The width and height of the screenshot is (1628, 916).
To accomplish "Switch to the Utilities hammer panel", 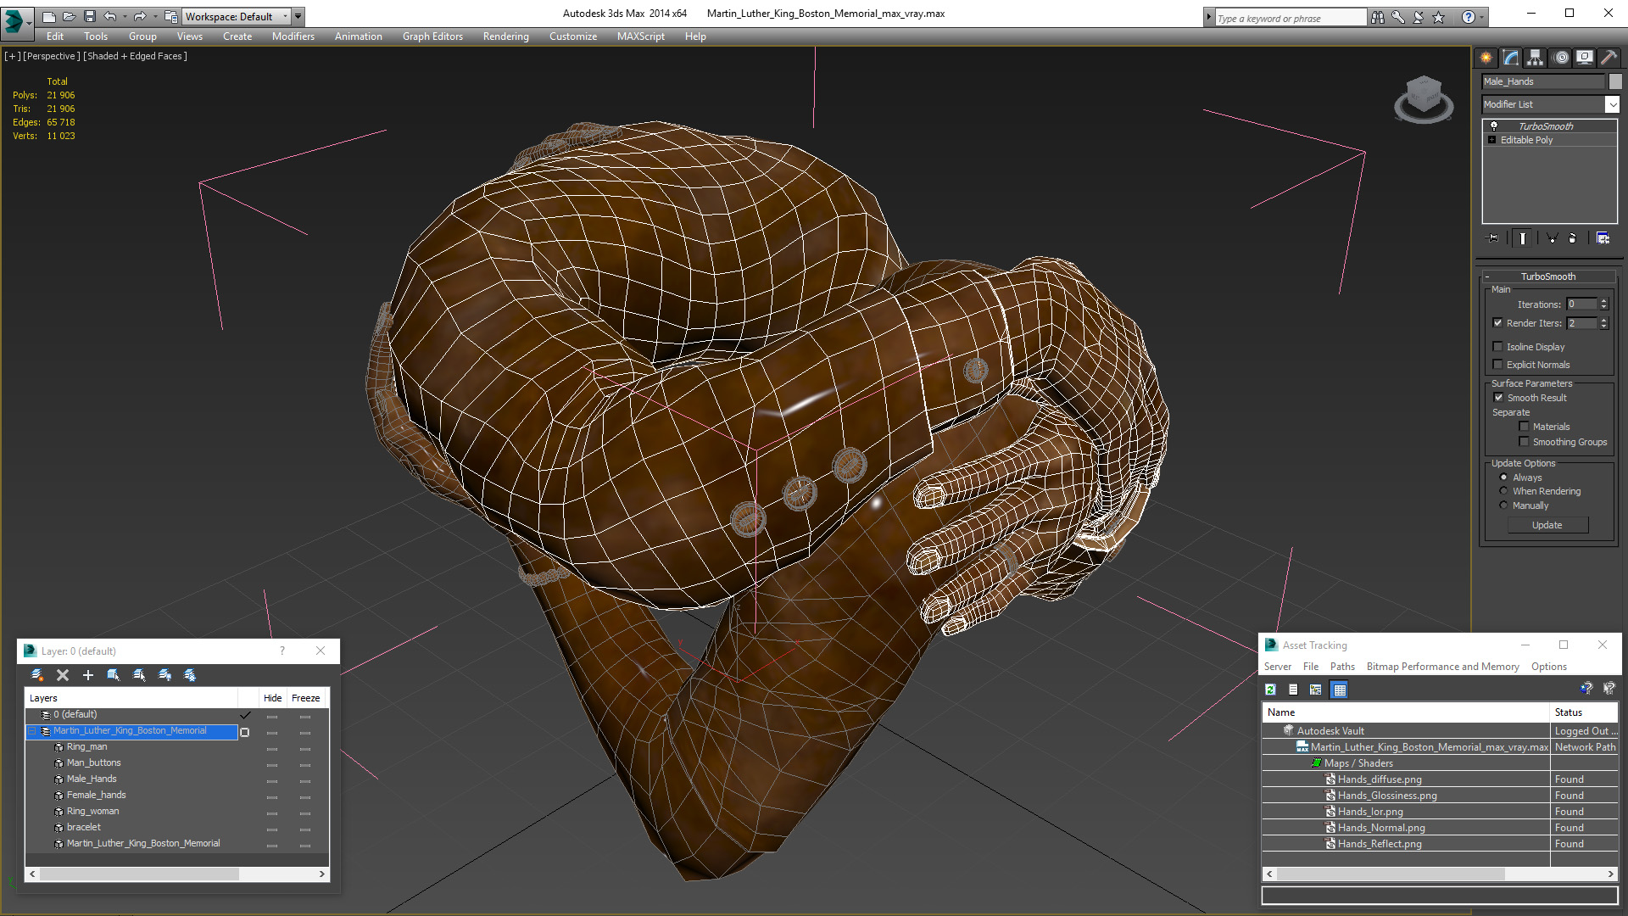I will (x=1608, y=58).
